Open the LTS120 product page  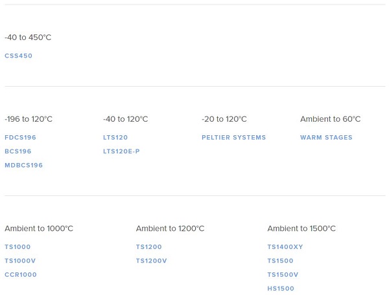[x=115, y=138]
